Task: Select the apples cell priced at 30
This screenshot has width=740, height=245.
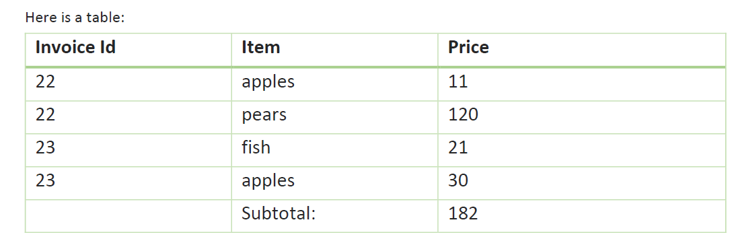Action: tap(334, 183)
